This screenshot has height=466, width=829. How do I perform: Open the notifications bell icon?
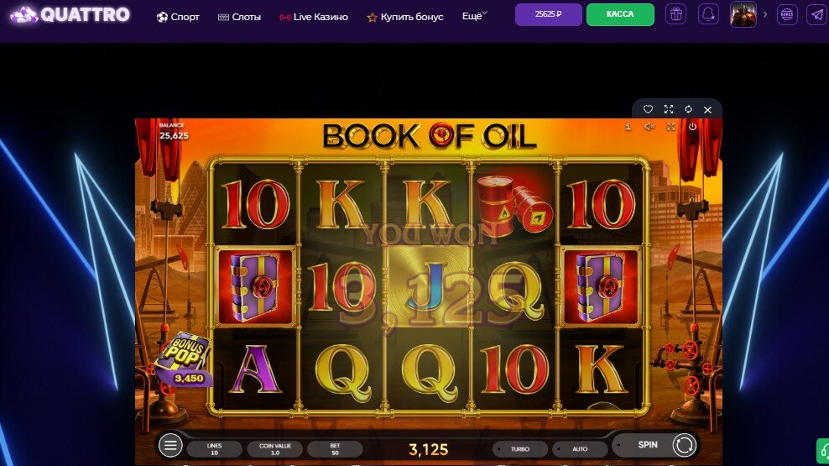[708, 14]
